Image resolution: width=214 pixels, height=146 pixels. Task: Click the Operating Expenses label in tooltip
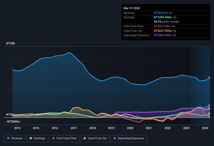pyautogui.click(x=137, y=35)
